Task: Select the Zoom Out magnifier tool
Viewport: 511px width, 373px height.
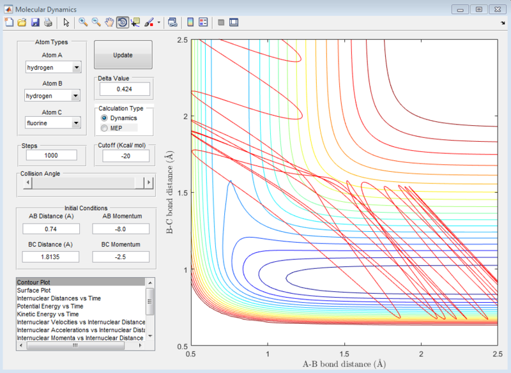Action: 96,22
